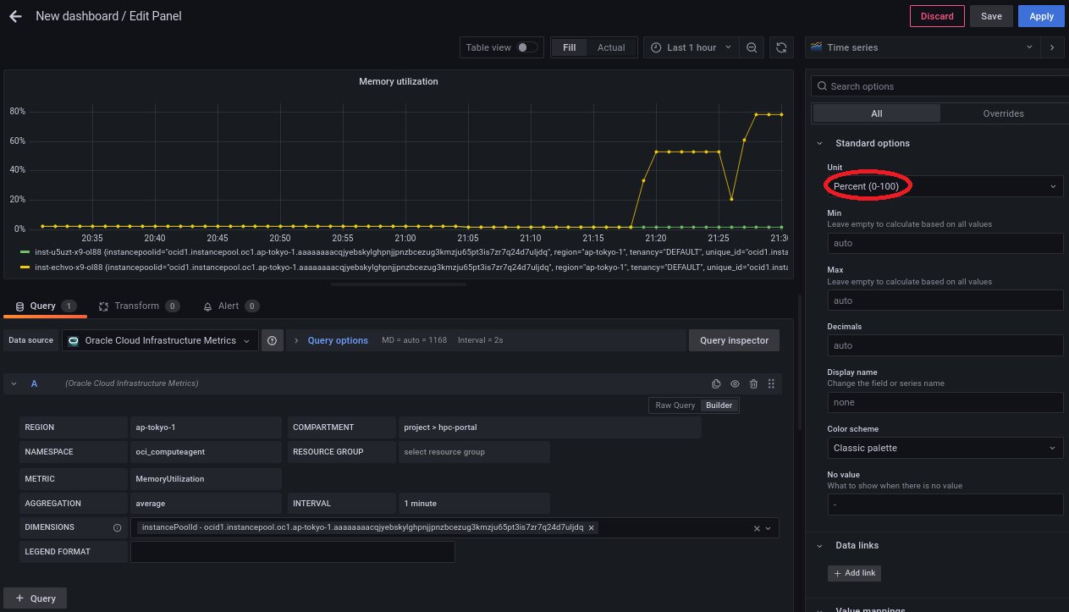Duplicate query A with the copy icon
Viewport: 1069px width, 612px height.
[x=716, y=383]
